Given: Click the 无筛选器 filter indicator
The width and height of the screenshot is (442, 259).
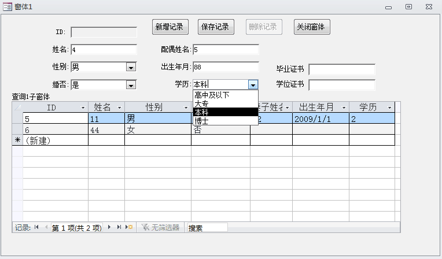Looking at the screenshot, I should coord(160,227).
